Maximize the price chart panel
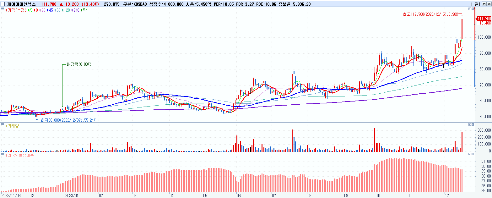This screenshot has width=492, height=198. pyautogui.click(x=469, y=9)
